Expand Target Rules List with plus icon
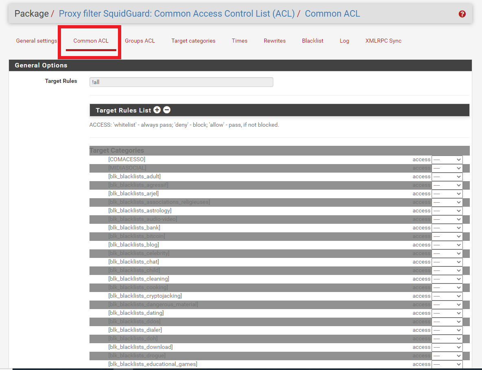The image size is (482, 370). click(157, 110)
